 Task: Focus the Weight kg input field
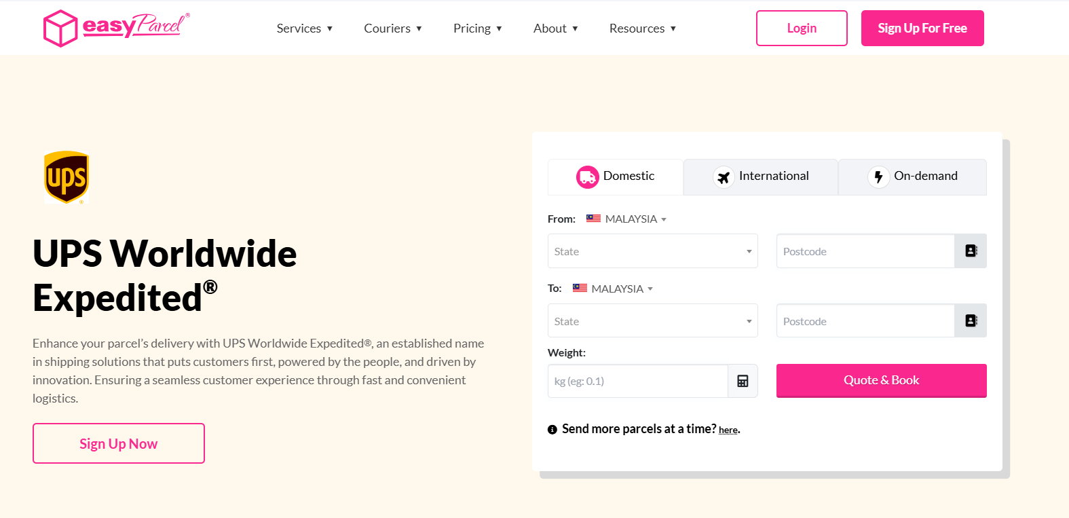(638, 381)
